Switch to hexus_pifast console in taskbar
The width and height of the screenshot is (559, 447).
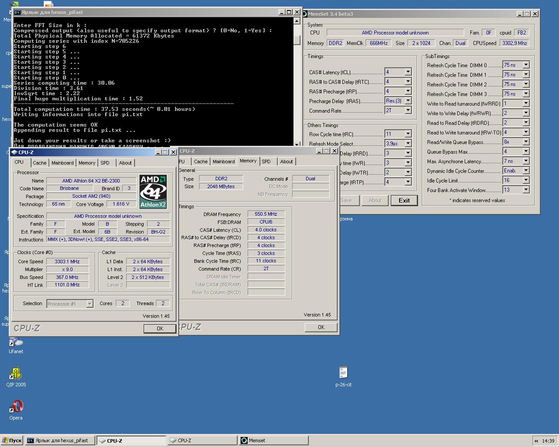60,440
